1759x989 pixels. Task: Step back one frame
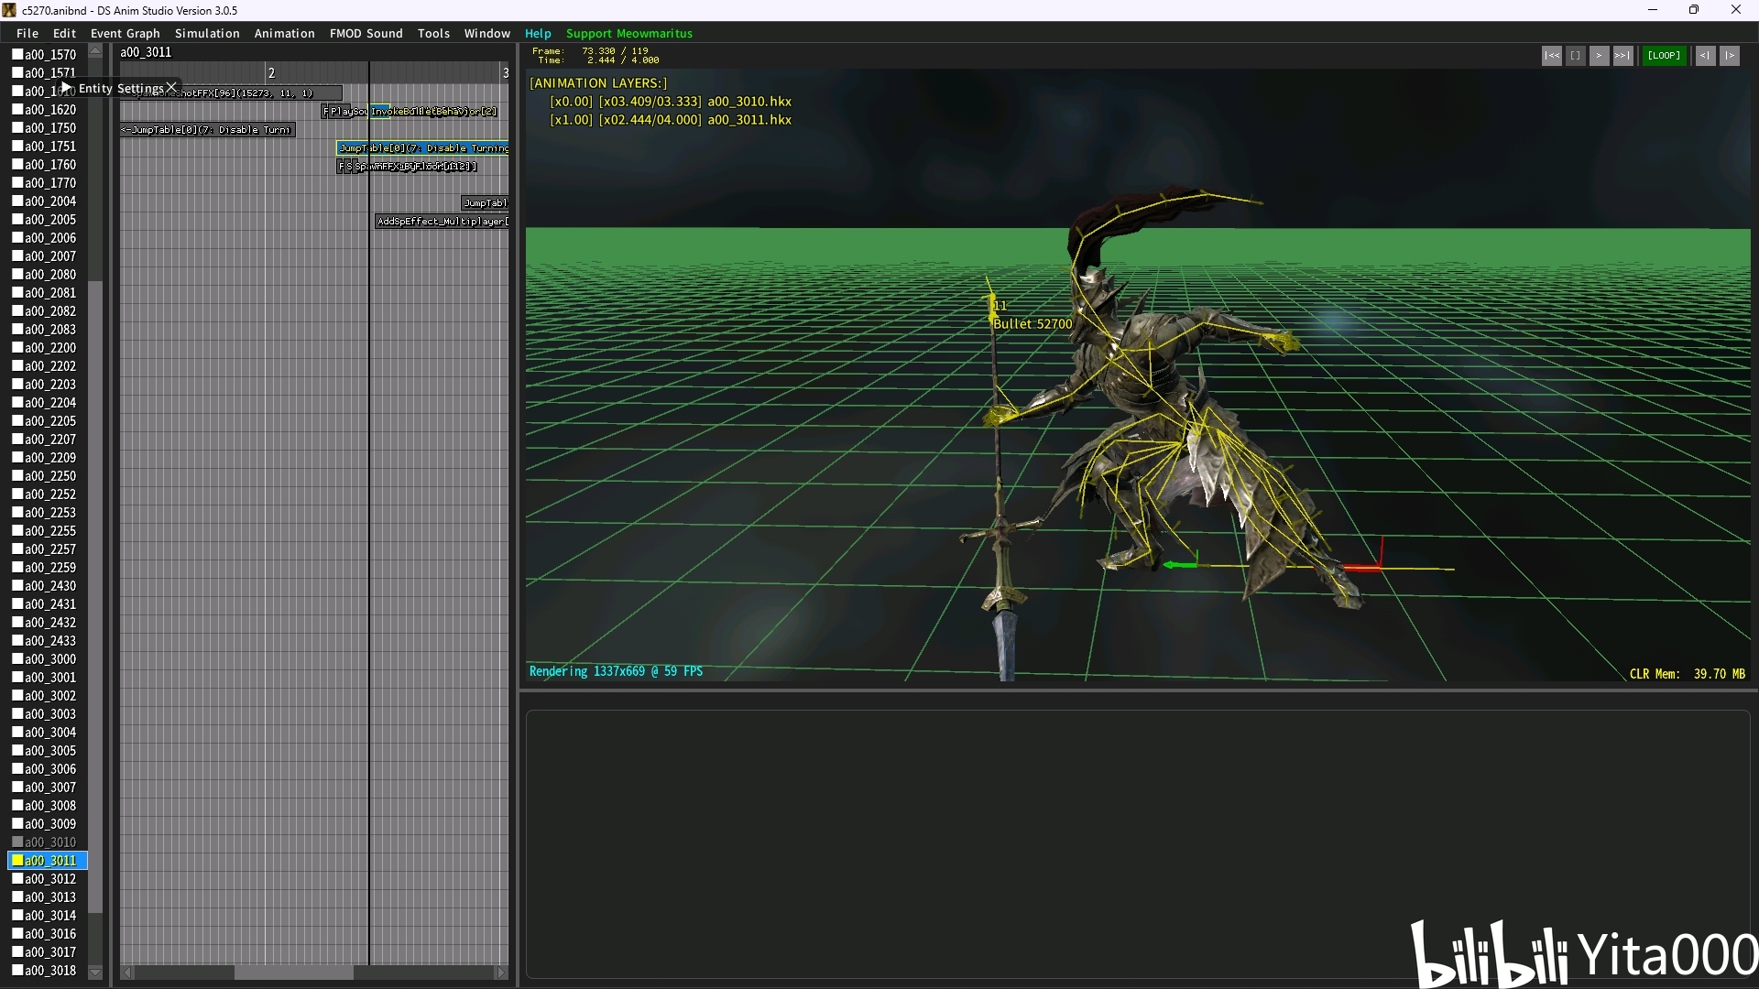tap(1705, 56)
